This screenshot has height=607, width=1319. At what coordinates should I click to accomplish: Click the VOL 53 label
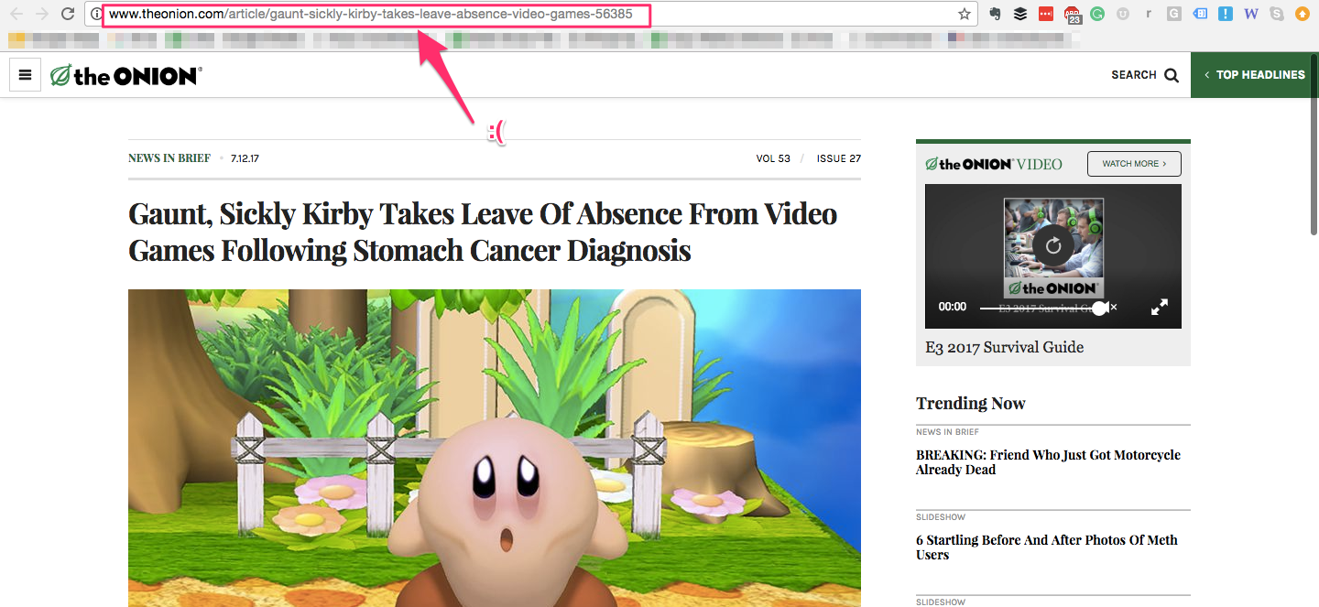(x=773, y=158)
